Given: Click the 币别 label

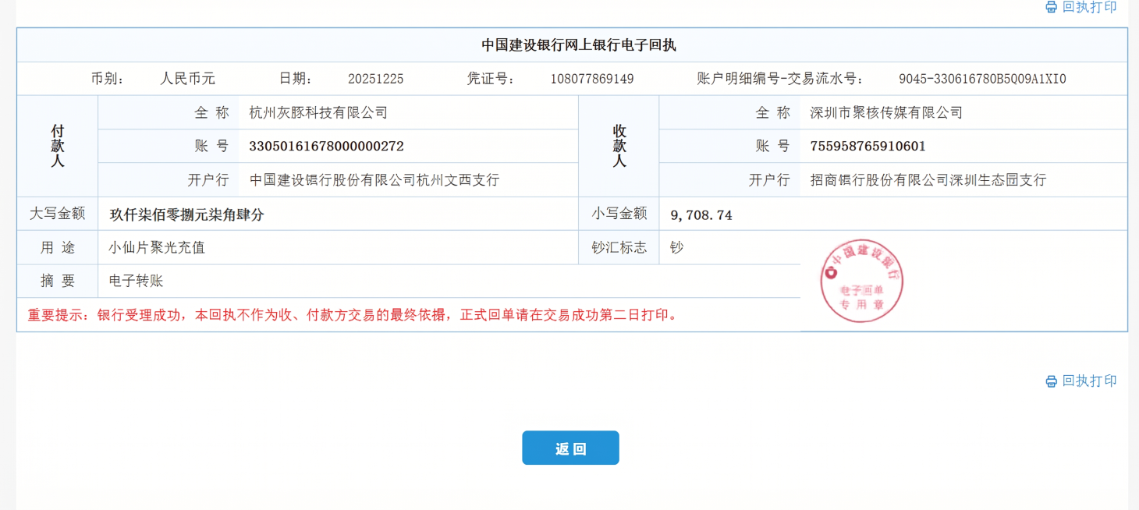Looking at the screenshot, I should pyautogui.click(x=108, y=79).
